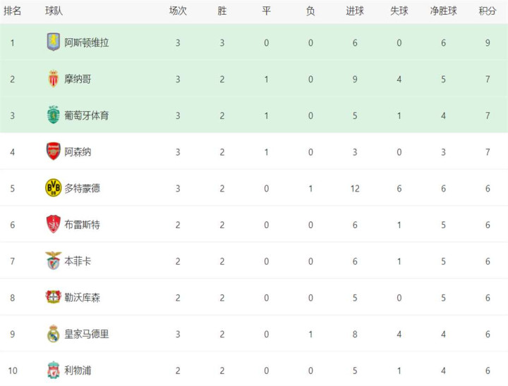Open the 勒沃库森 team name link
Screen dimensions: 508x386
click(x=82, y=298)
